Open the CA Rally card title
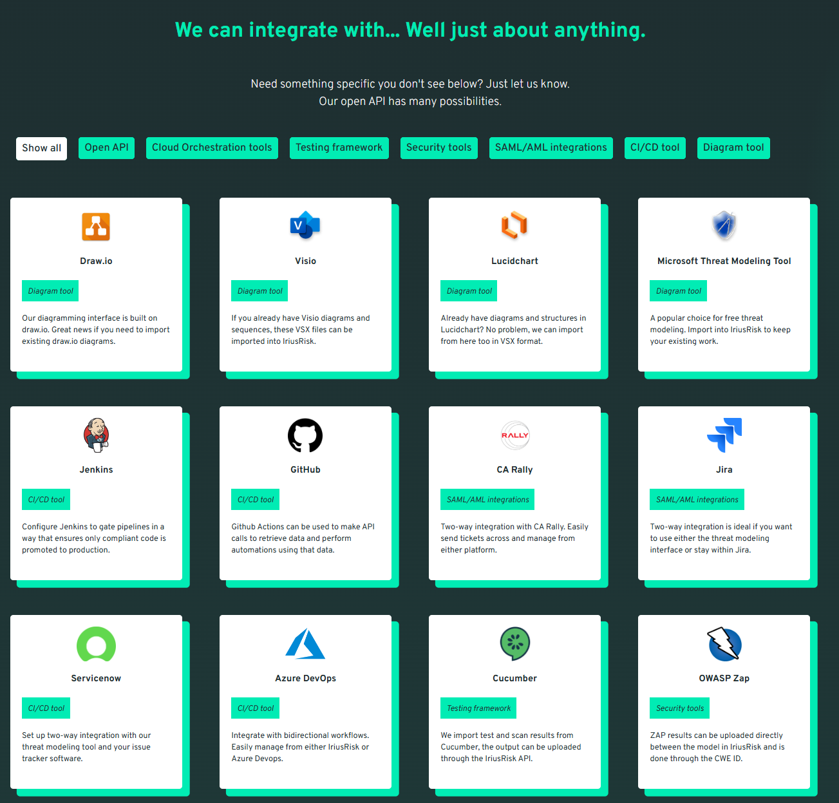This screenshot has height=803, width=839. coord(514,469)
